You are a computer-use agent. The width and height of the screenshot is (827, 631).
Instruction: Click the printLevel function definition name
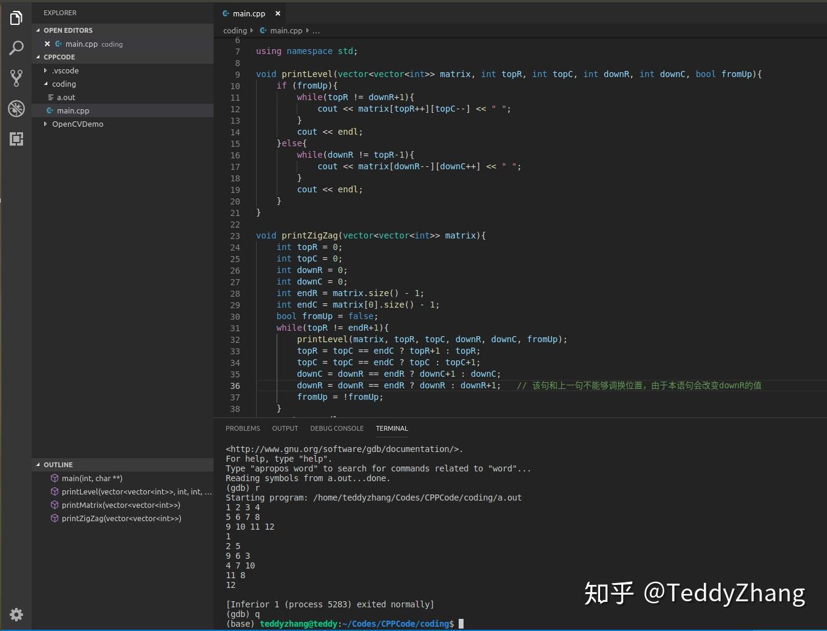pos(307,74)
